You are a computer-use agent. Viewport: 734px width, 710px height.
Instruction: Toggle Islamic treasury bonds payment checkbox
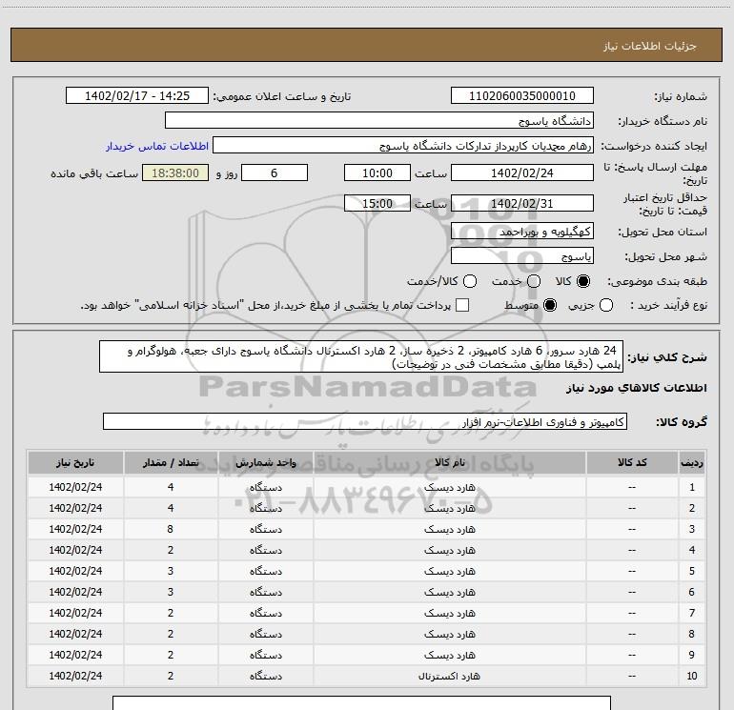tap(462, 305)
